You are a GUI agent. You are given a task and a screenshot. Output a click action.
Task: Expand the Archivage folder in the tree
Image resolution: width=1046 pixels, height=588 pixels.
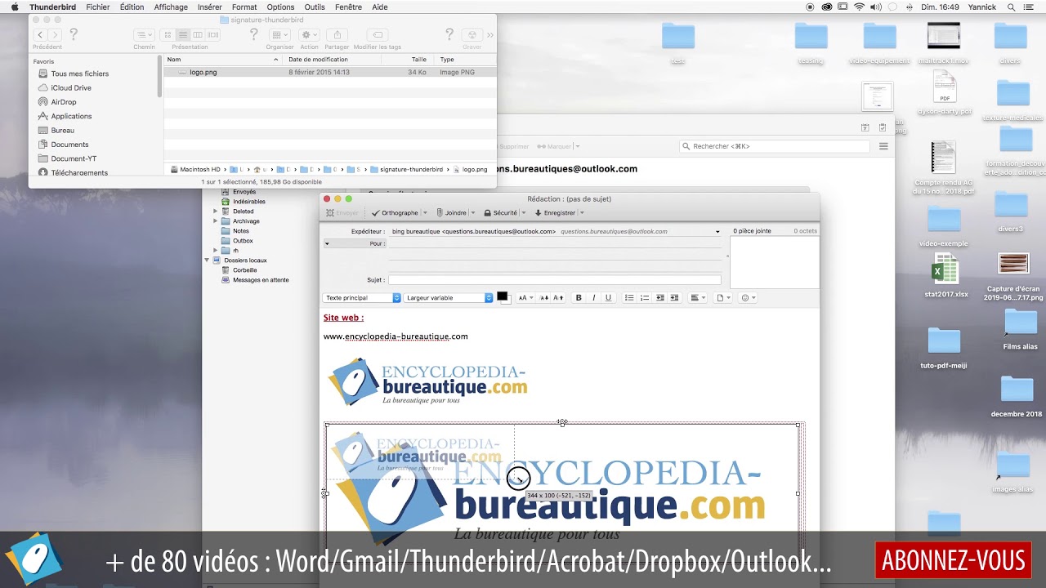(x=216, y=221)
